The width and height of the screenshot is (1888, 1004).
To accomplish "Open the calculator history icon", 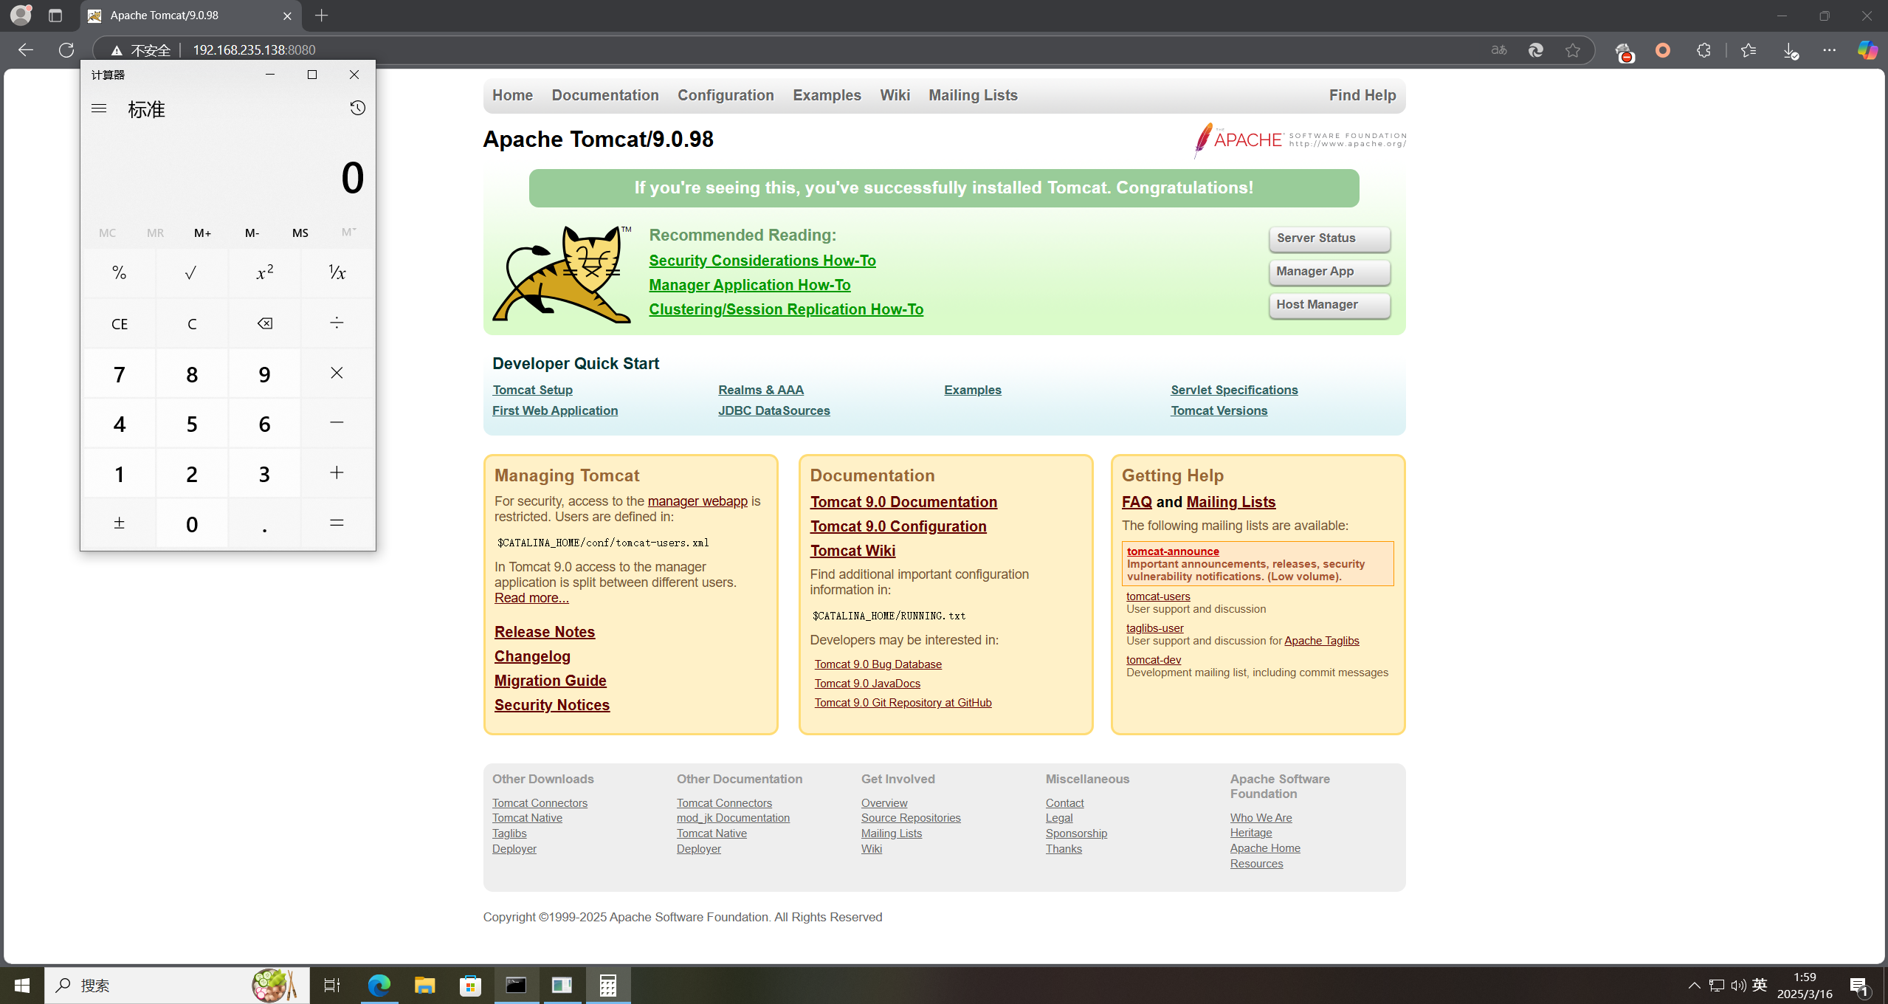I will pyautogui.click(x=357, y=109).
